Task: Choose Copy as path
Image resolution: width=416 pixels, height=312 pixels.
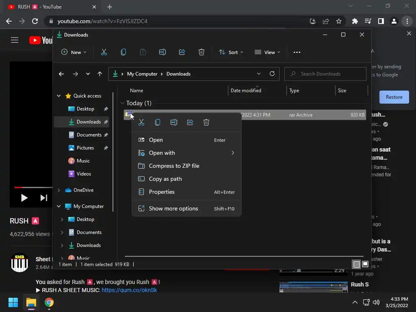Action: point(186,179)
